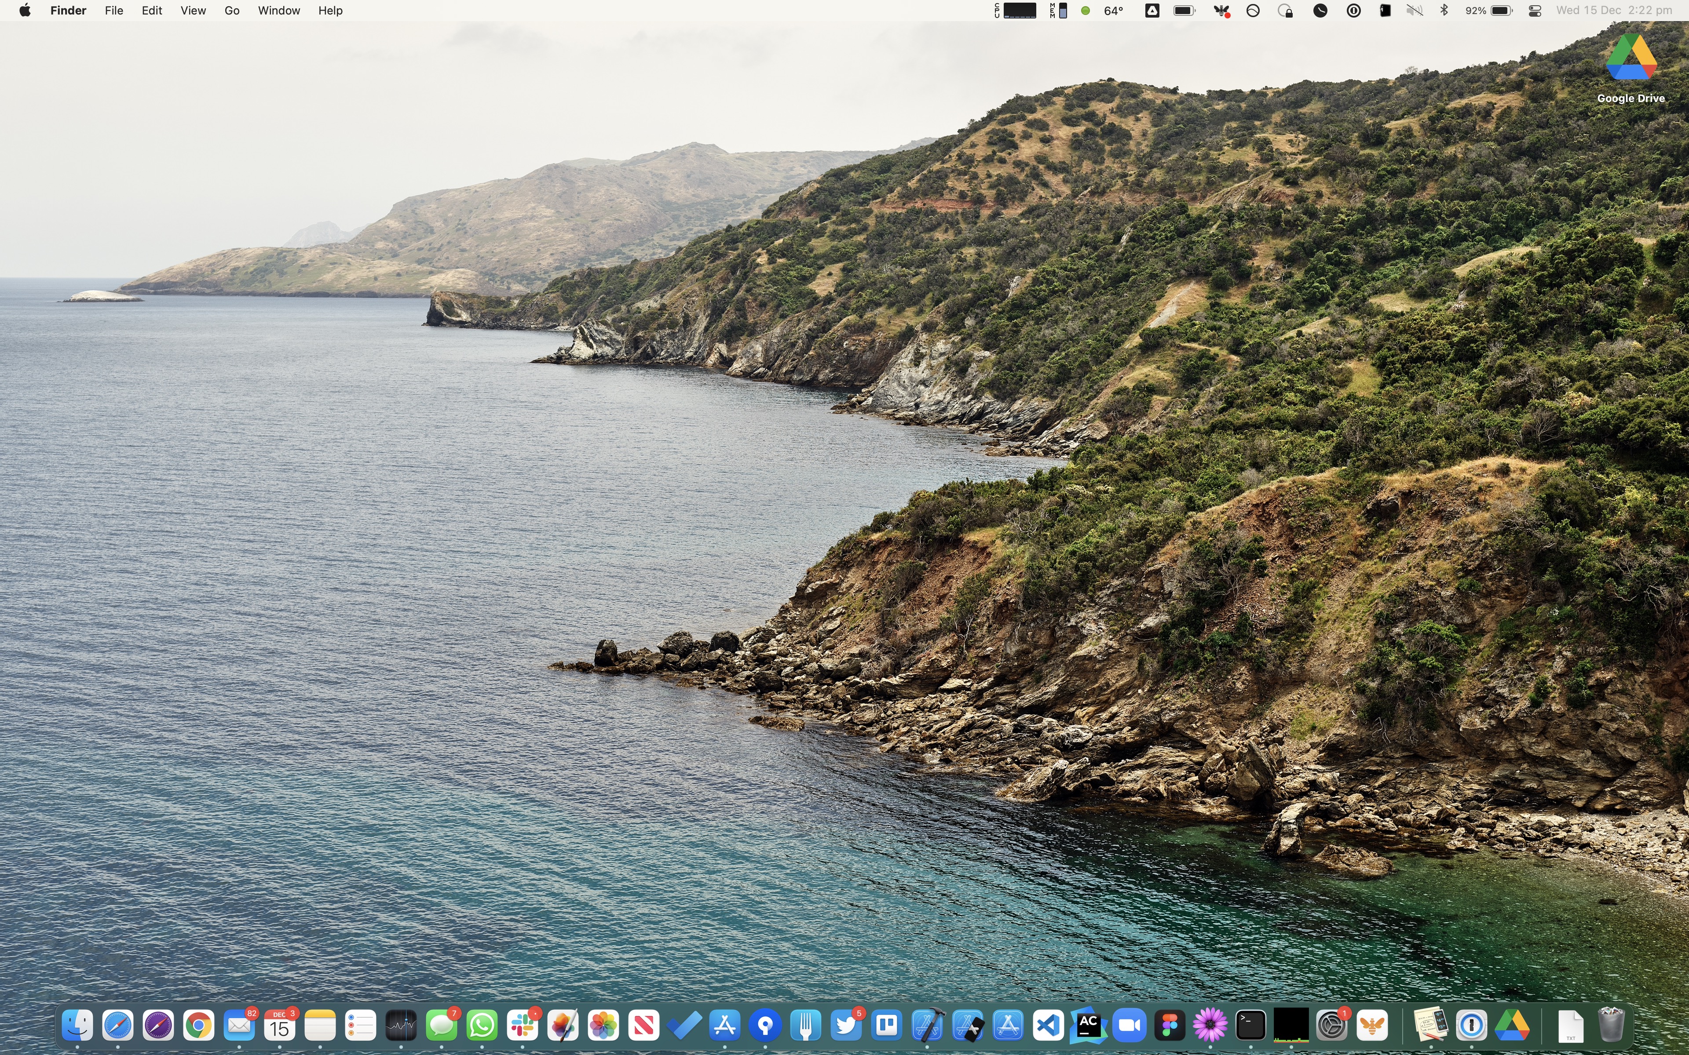Open the Apple logo menu

pyautogui.click(x=25, y=11)
